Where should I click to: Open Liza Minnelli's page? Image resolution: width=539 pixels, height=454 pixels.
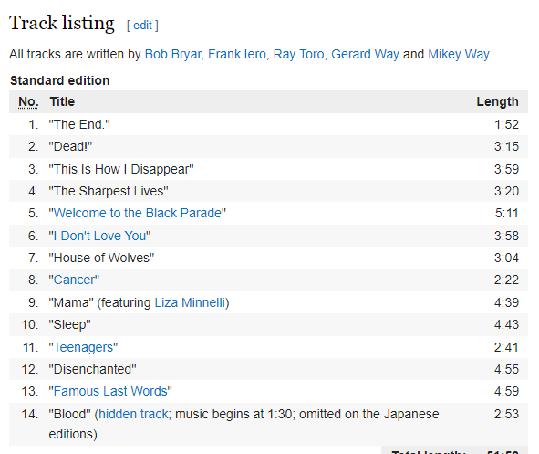pos(190,302)
